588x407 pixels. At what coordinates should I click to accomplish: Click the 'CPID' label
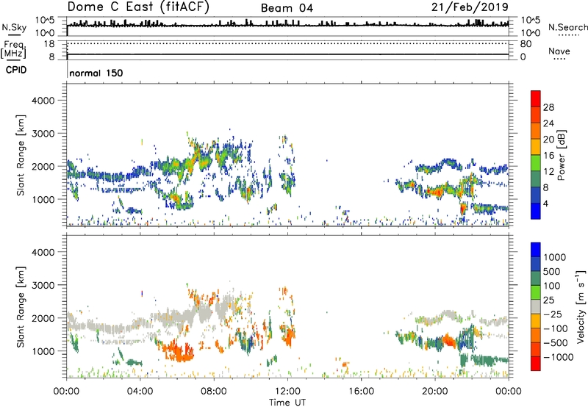[16, 70]
